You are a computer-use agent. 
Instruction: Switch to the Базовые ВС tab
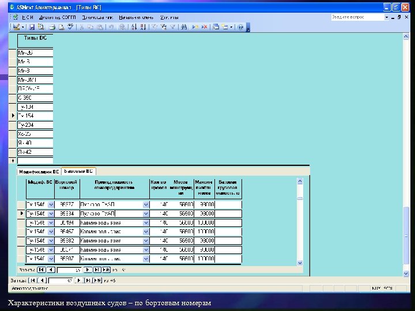click(x=78, y=171)
